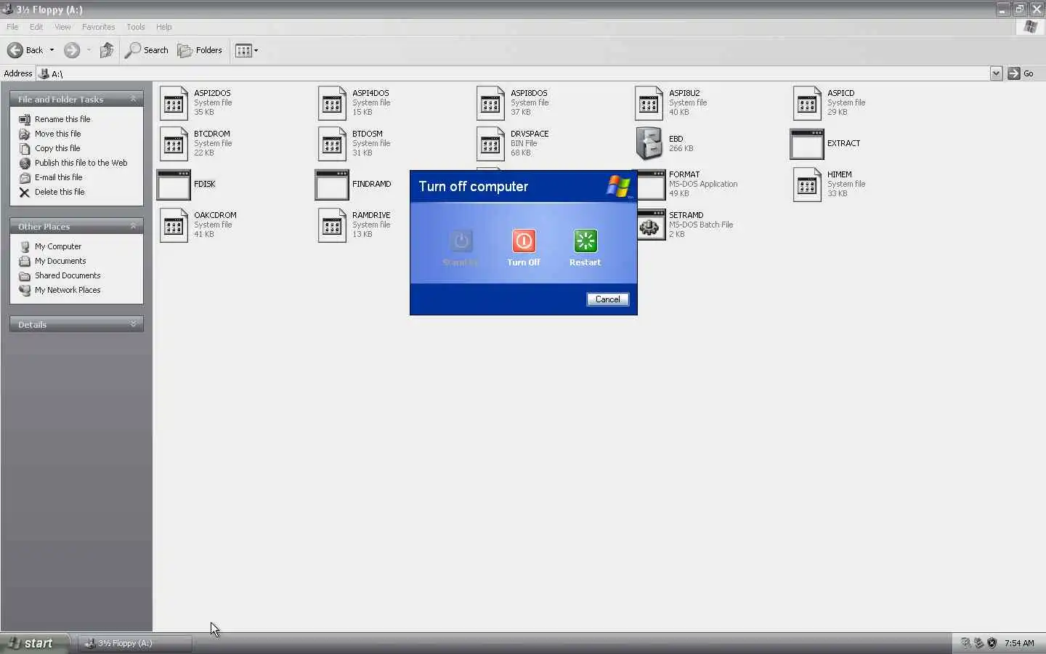Select the ASPICD system file icon
Image resolution: width=1046 pixels, height=654 pixels.
coord(808,103)
